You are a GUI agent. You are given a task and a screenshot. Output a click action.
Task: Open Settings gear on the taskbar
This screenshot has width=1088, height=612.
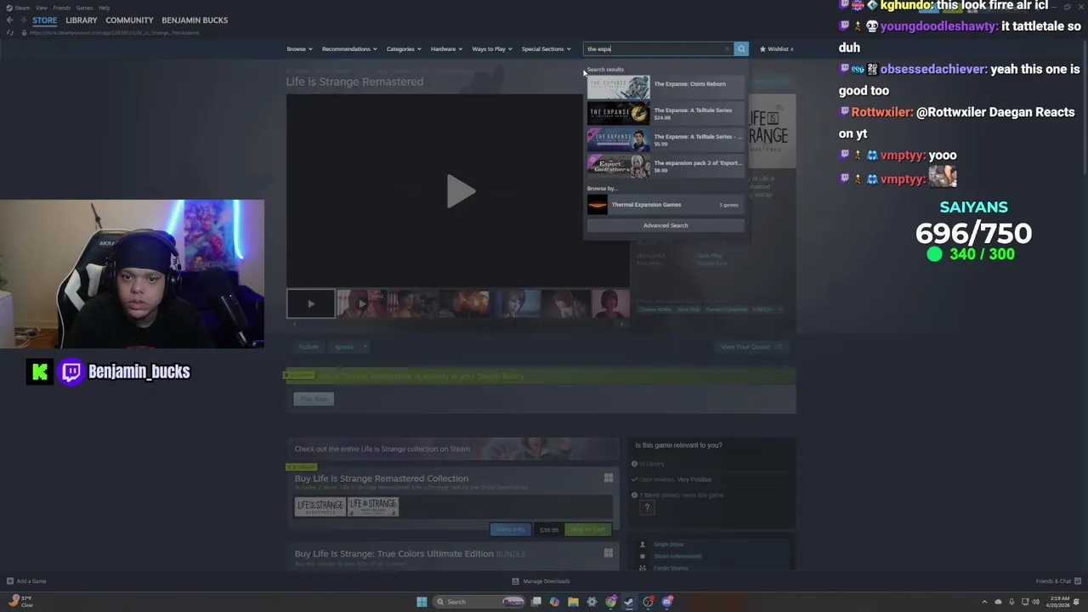tap(592, 602)
